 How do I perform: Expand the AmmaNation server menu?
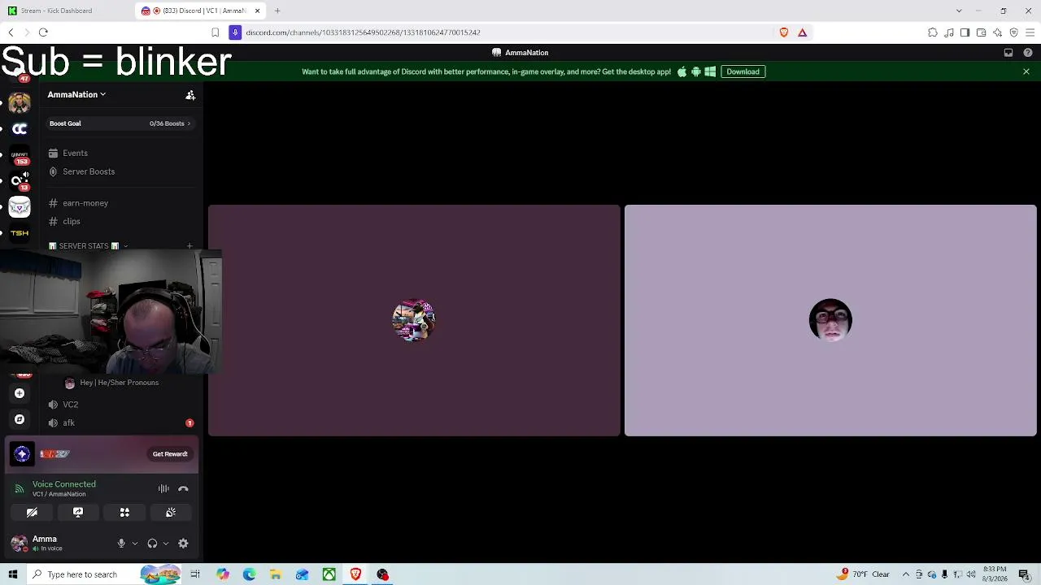76,95
